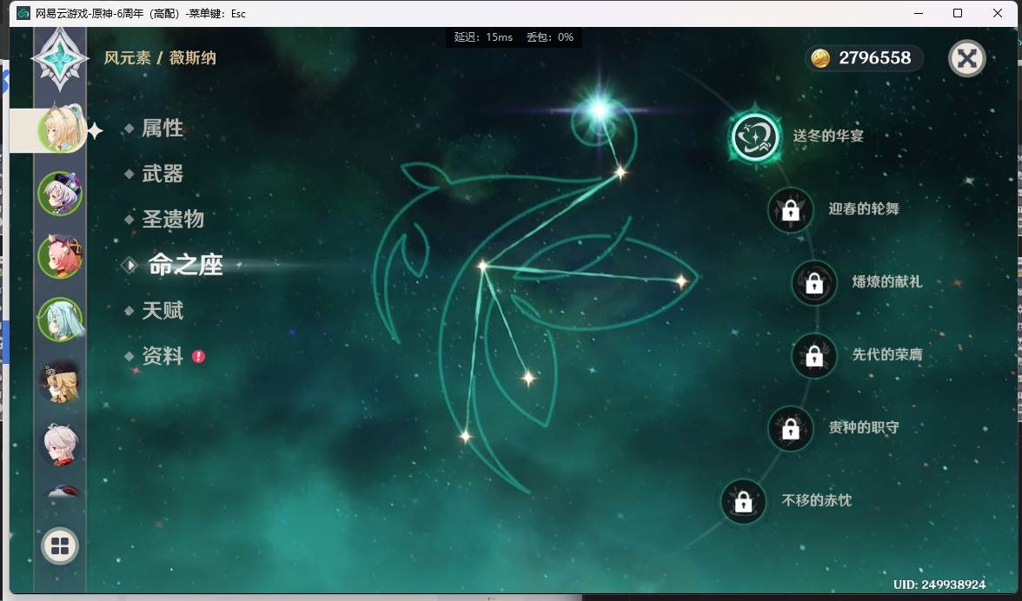Click the UID 249938924 text
The height and width of the screenshot is (601, 1022).
pos(939,584)
